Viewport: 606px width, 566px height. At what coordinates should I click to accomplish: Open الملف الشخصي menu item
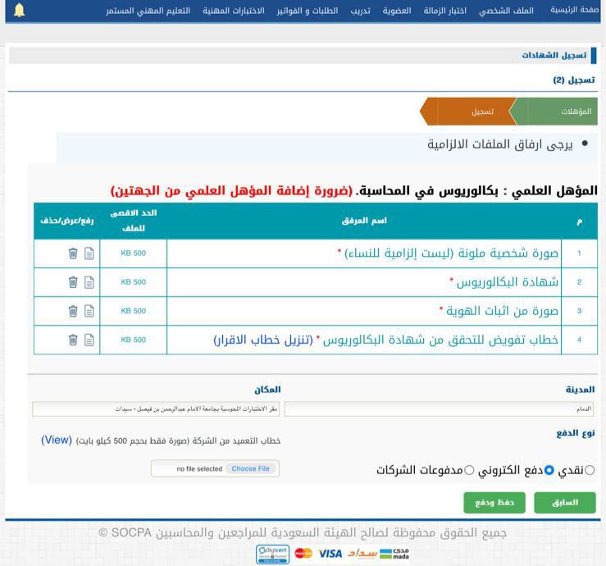506,11
